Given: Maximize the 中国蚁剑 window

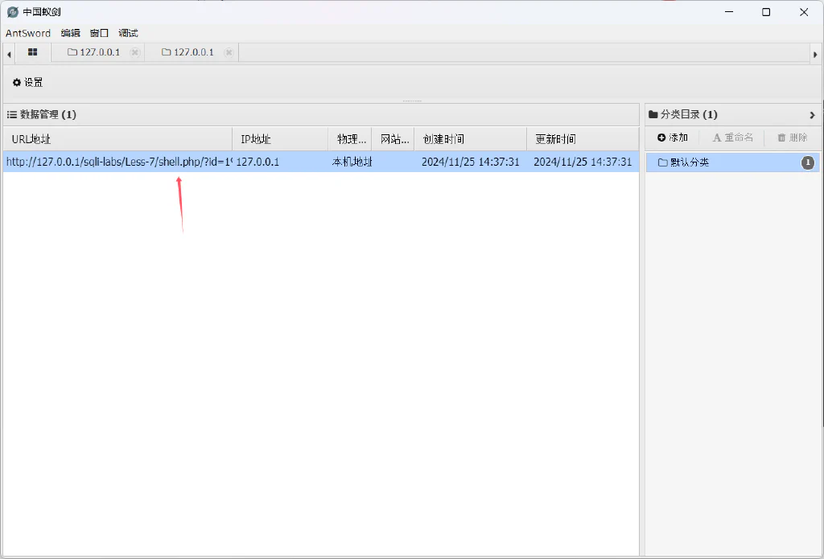Looking at the screenshot, I should (766, 12).
